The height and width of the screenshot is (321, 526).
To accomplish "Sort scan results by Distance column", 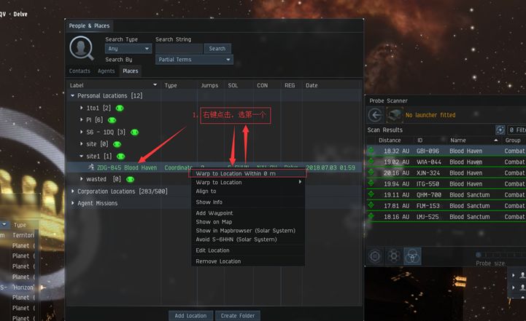I will 390,140.
